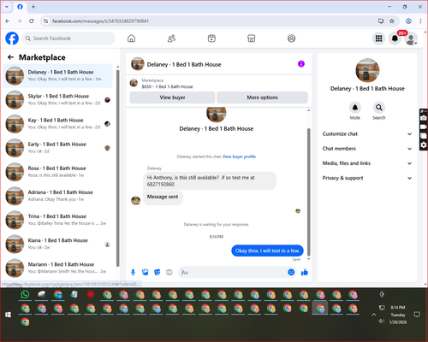
Task: Open Chrome profile icon in toolbar
Action: (x=408, y=21)
